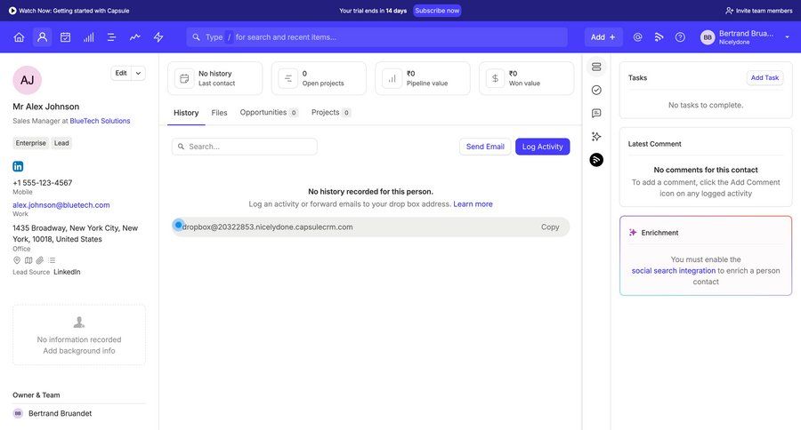Open the Sales pipeline bars icon
Viewport: 801px width, 430px height.
[88, 37]
